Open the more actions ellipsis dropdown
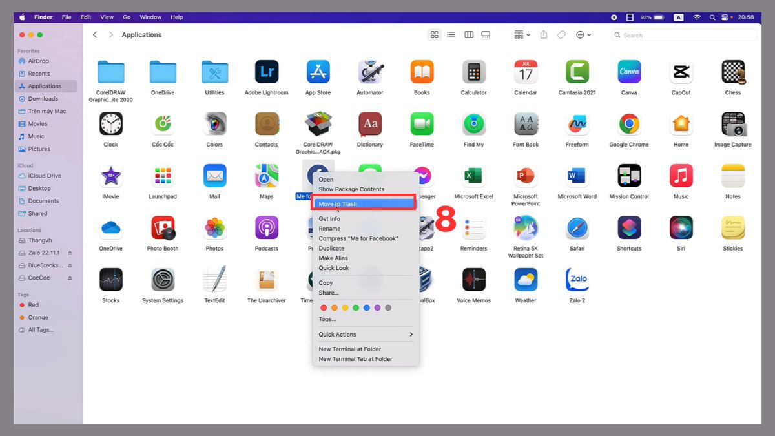 click(x=583, y=35)
